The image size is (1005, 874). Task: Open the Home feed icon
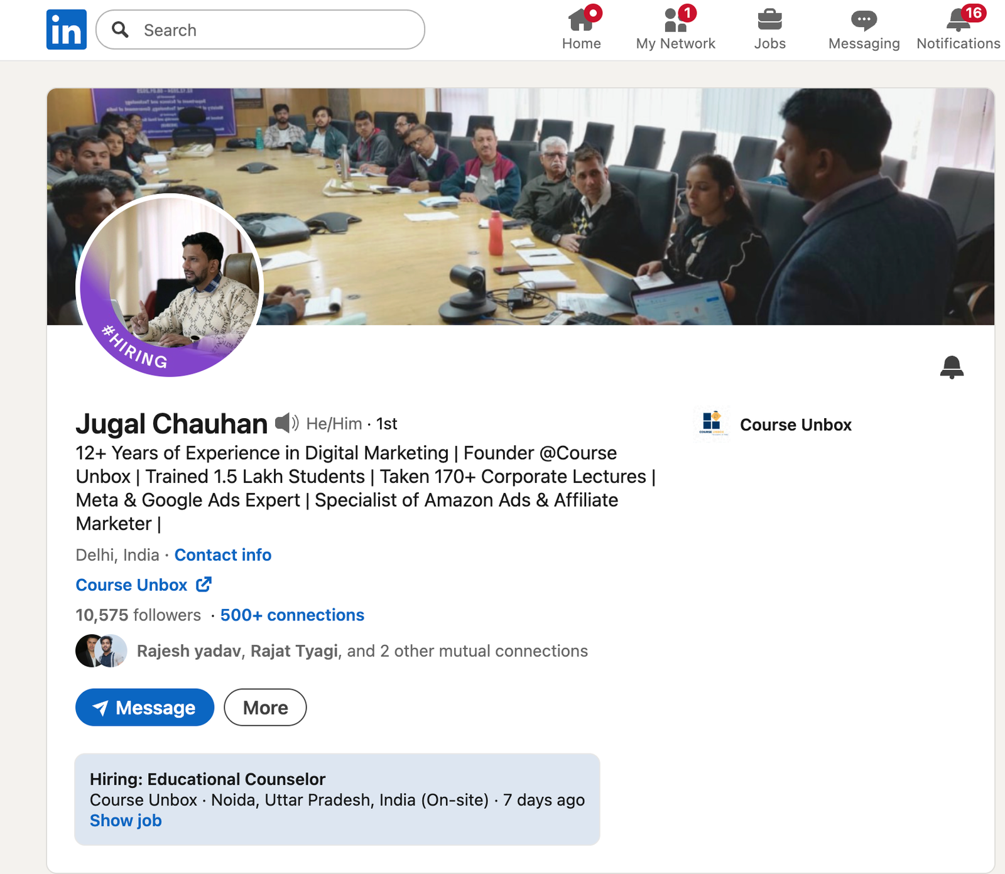click(x=581, y=21)
